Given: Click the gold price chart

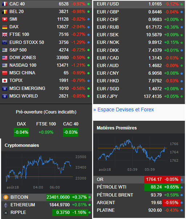Looking at the screenshot, I should click(139, 154).
